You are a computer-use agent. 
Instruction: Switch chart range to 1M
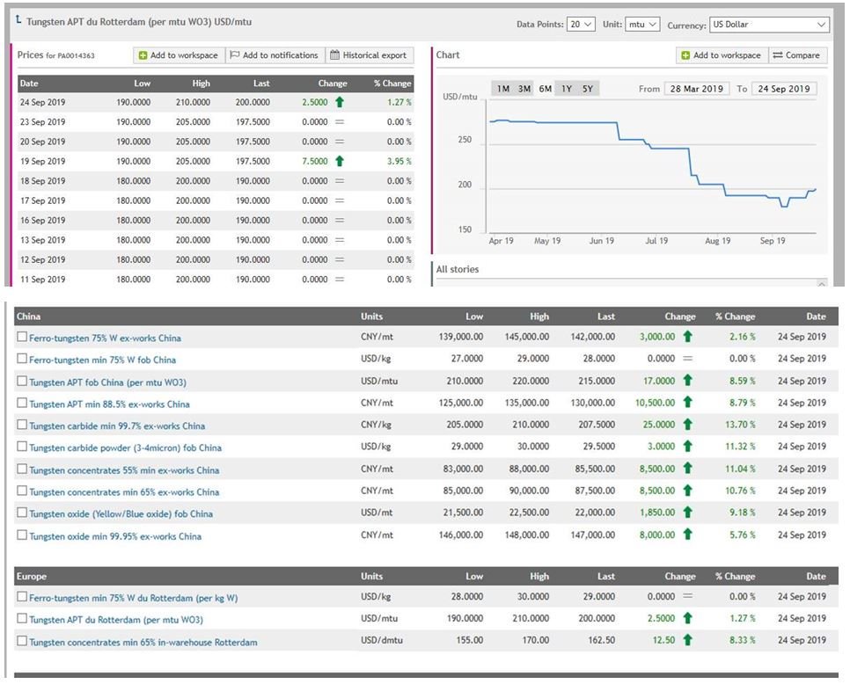tap(503, 89)
